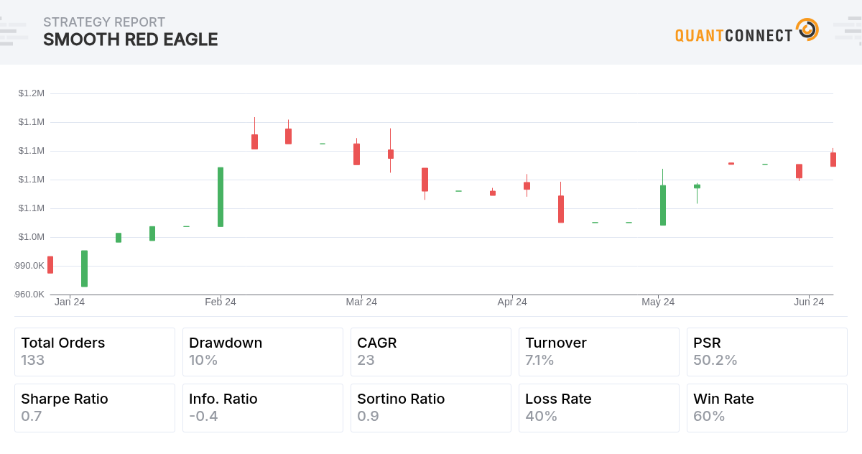Select the Loss Rate card

[x=599, y=408]
